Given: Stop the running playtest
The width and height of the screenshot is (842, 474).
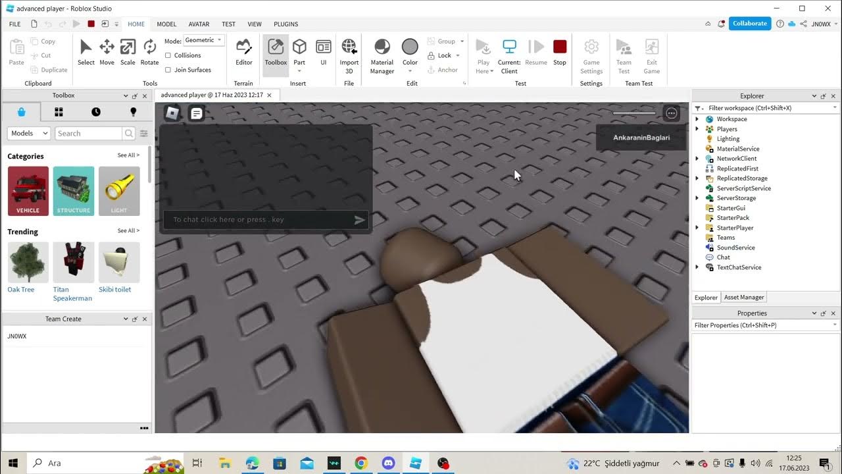Looking at the screenshot, I should click(x=560, y=53).
